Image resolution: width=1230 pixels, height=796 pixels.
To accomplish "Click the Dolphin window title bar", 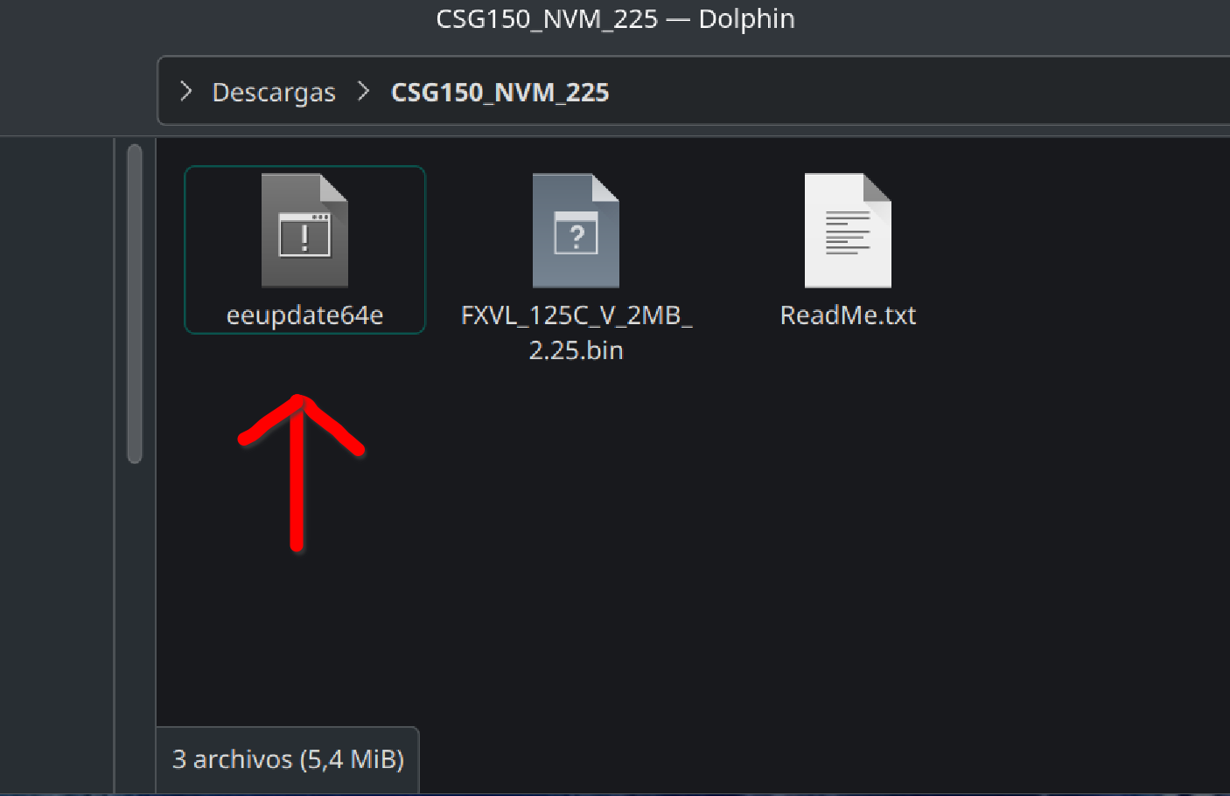I will tap(615, 18).
